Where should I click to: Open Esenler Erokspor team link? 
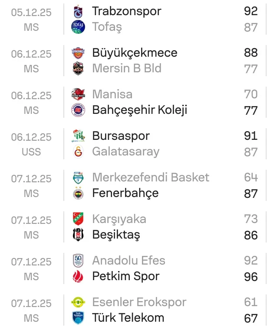139,302
